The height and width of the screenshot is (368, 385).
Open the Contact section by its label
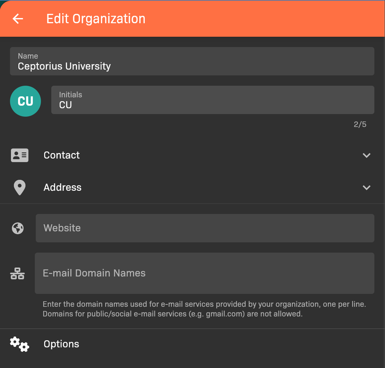pyautogui.click(x=62, y=155)
